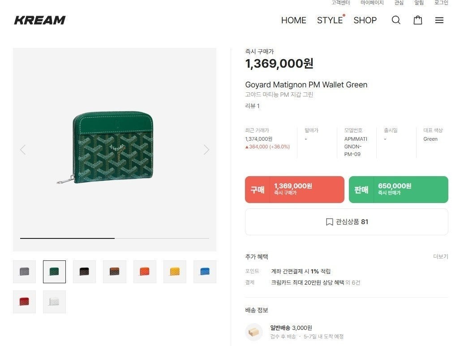The image size is (464, 346).
Task: Open 리뷰 1 reviews link
Action: click(x=252, y=106)
